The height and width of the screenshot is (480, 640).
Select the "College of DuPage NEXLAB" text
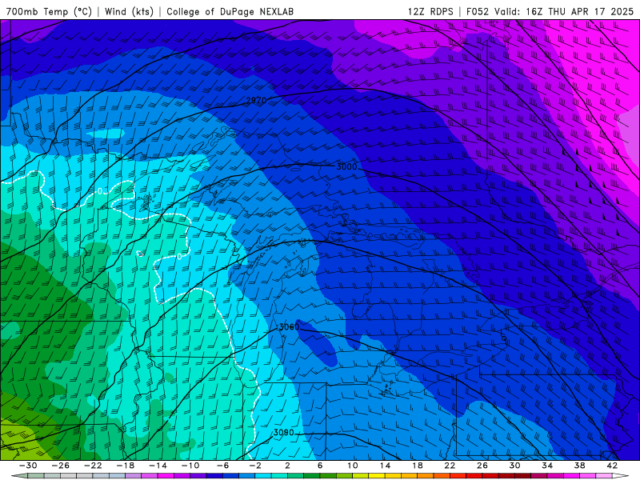point(230,11)
